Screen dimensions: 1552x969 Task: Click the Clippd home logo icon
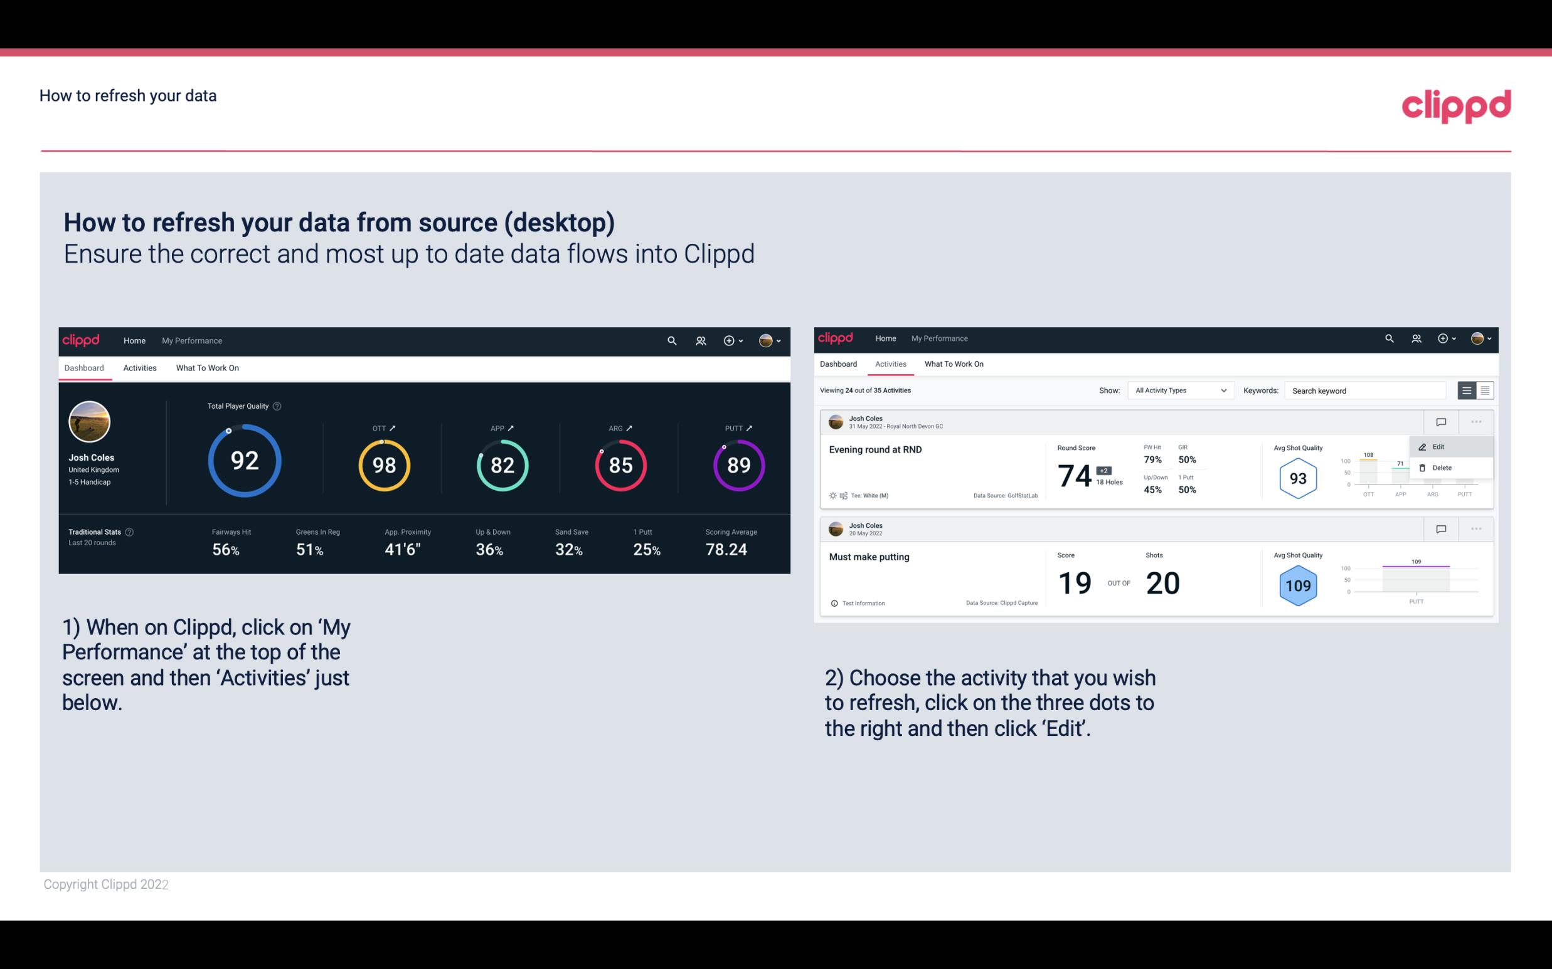pyautogui.click(x=80, y=339)
